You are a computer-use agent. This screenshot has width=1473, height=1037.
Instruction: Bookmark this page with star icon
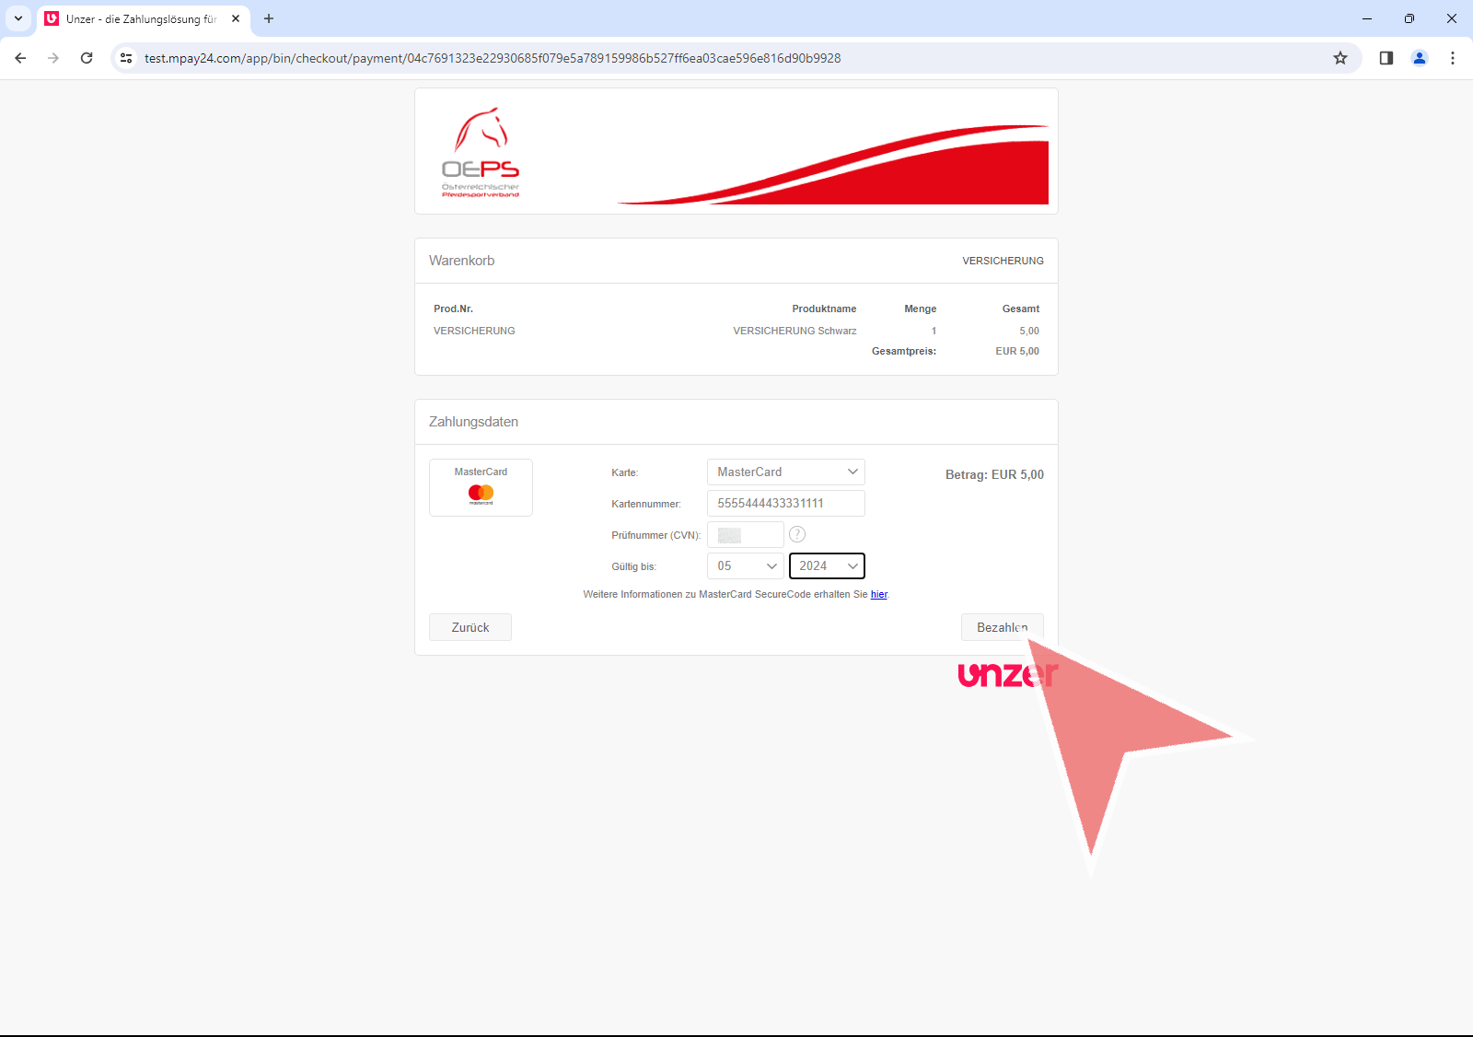(x=1340, y=58)
